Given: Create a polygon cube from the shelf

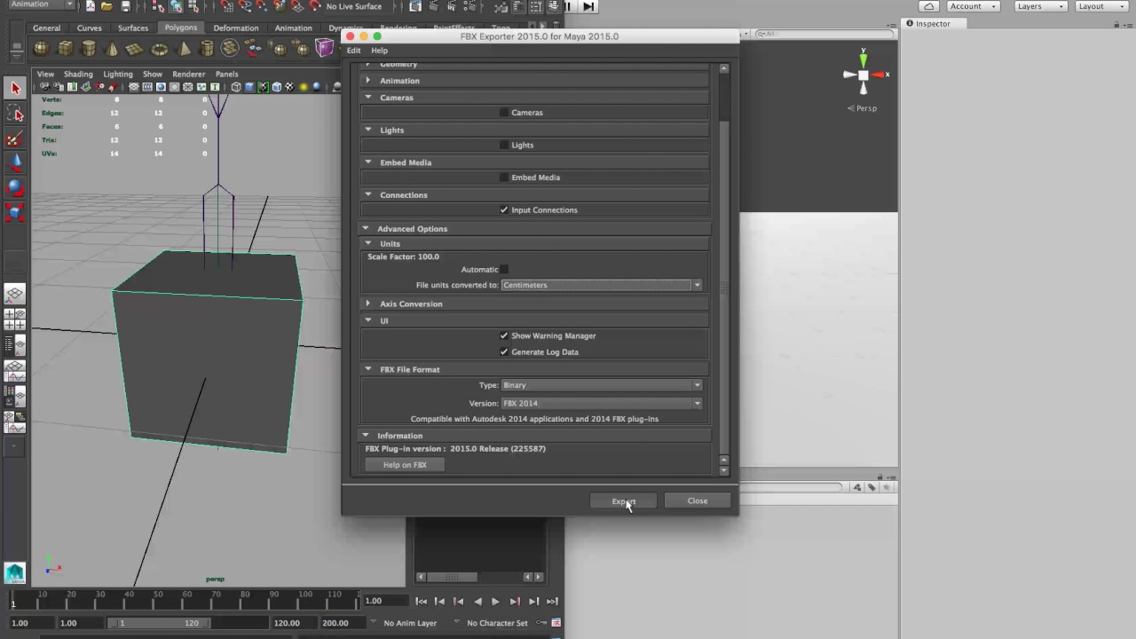Looking at the screenshot, I should pos(66,49).
